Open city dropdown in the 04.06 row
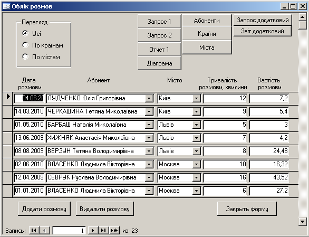309x237 pixels. 197,98
